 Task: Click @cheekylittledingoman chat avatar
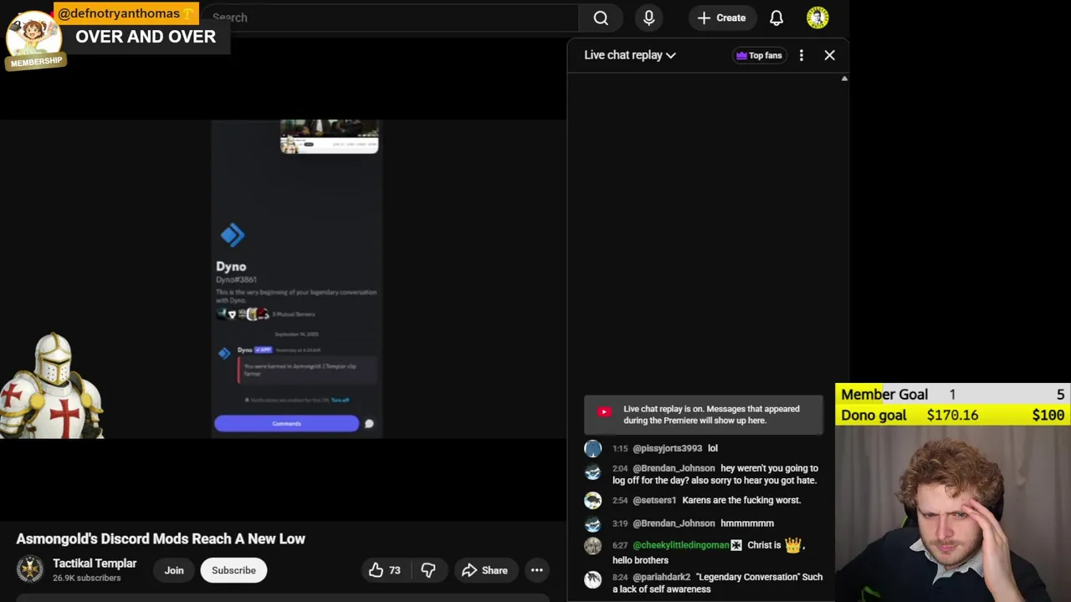(592, 546)
